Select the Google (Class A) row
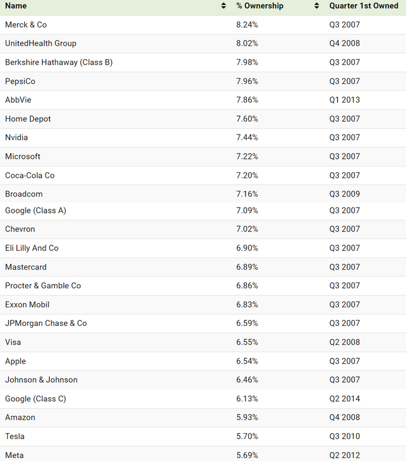Image resolution: width=406 pixels, height=461 pixels. tap(35, 210)
